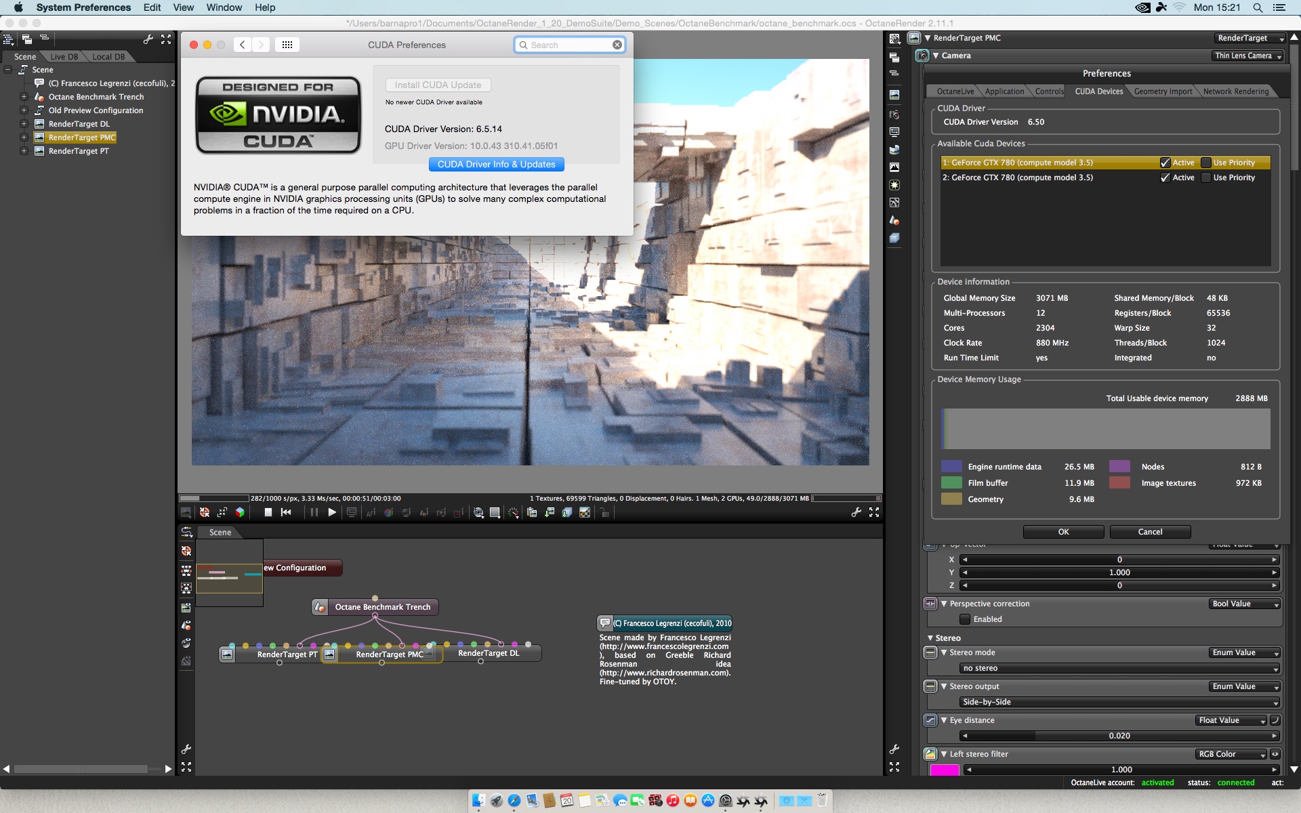Click the auto focus picker icon

[371, 513]
